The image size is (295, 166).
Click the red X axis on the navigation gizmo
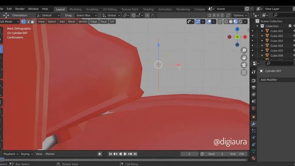245,37
